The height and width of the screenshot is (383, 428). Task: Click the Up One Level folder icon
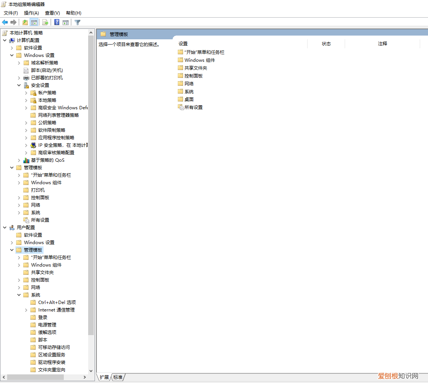[25, 22]
